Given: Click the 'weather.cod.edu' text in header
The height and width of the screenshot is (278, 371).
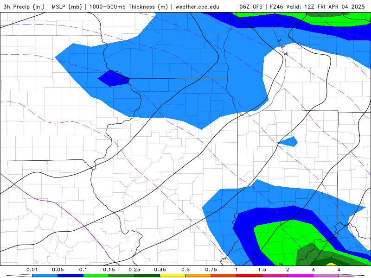Looking at the screenshot, I should (197, 6).
